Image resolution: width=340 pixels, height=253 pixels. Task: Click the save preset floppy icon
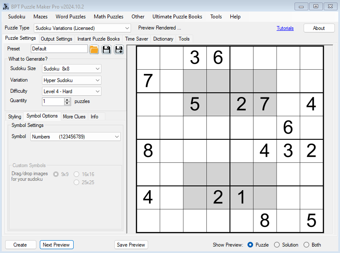[106, 50]
